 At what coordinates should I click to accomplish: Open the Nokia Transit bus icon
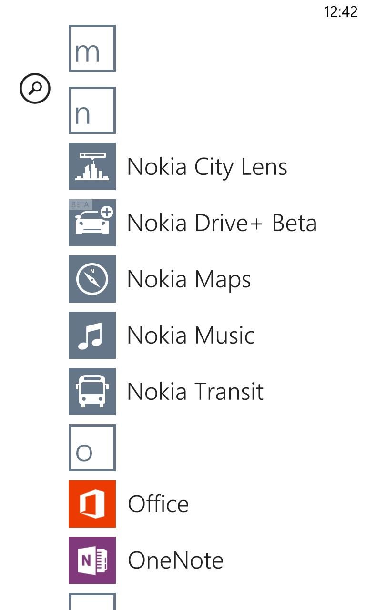92,391
